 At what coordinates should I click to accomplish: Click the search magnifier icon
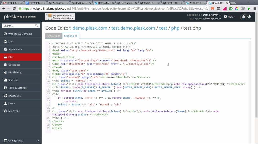37,26
